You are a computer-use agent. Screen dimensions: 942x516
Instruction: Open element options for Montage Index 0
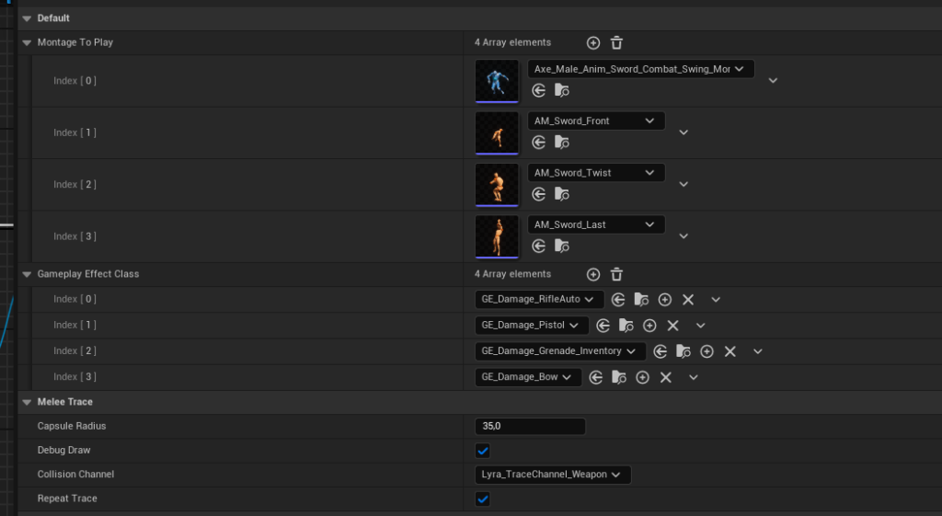pos(773,81)
